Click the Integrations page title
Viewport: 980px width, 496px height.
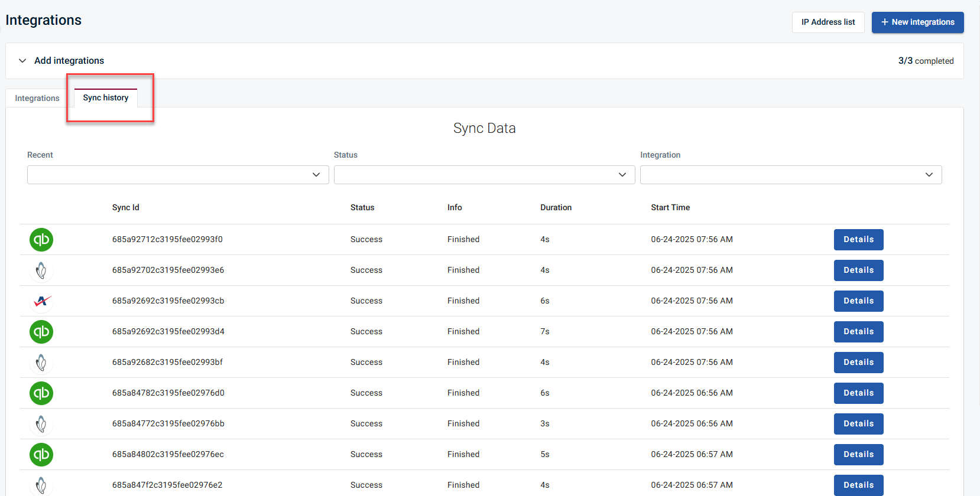tap(44, 20)
